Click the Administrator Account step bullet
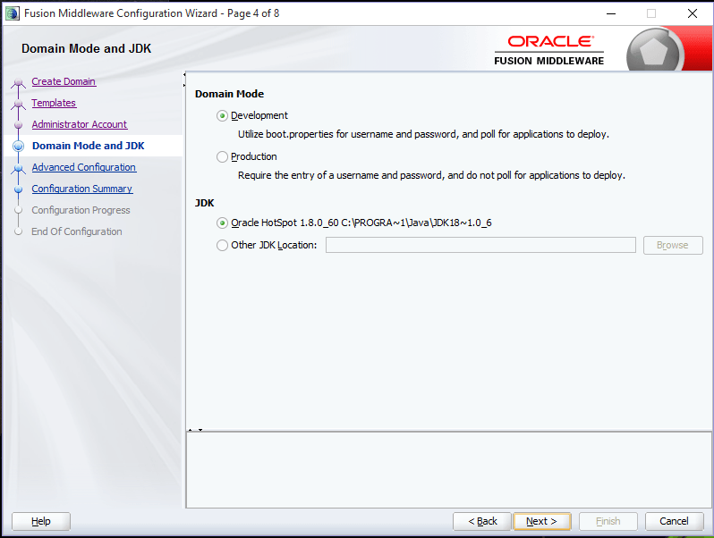This screenshot has height=538, width=714. point(18,124)
